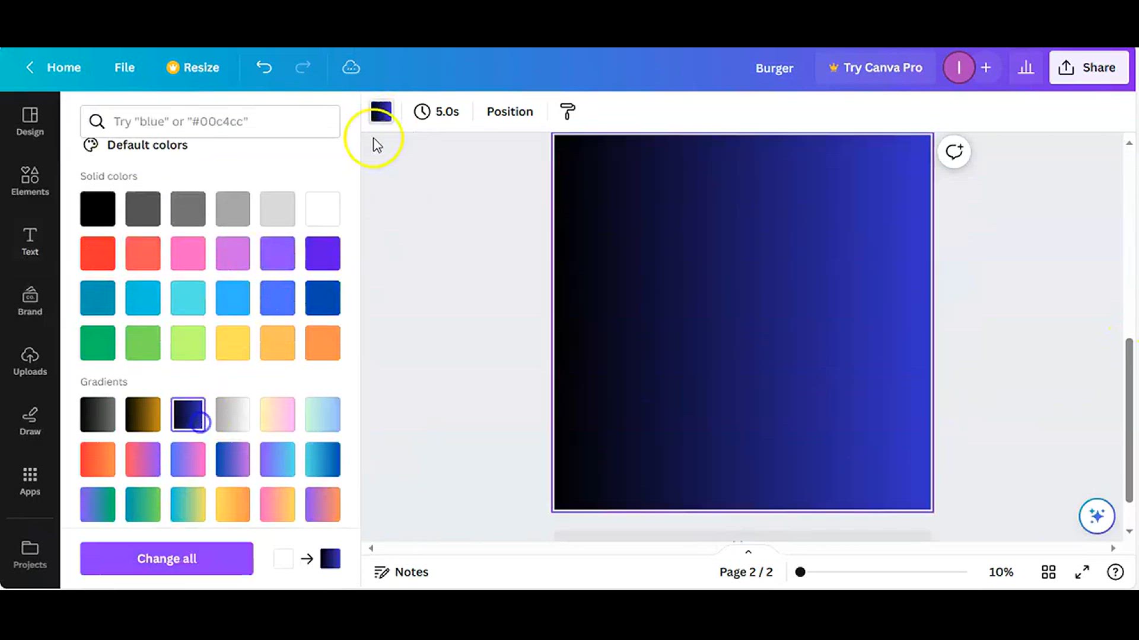
Task: Click the canvas page with blue gradient
Action: [742, 322]
